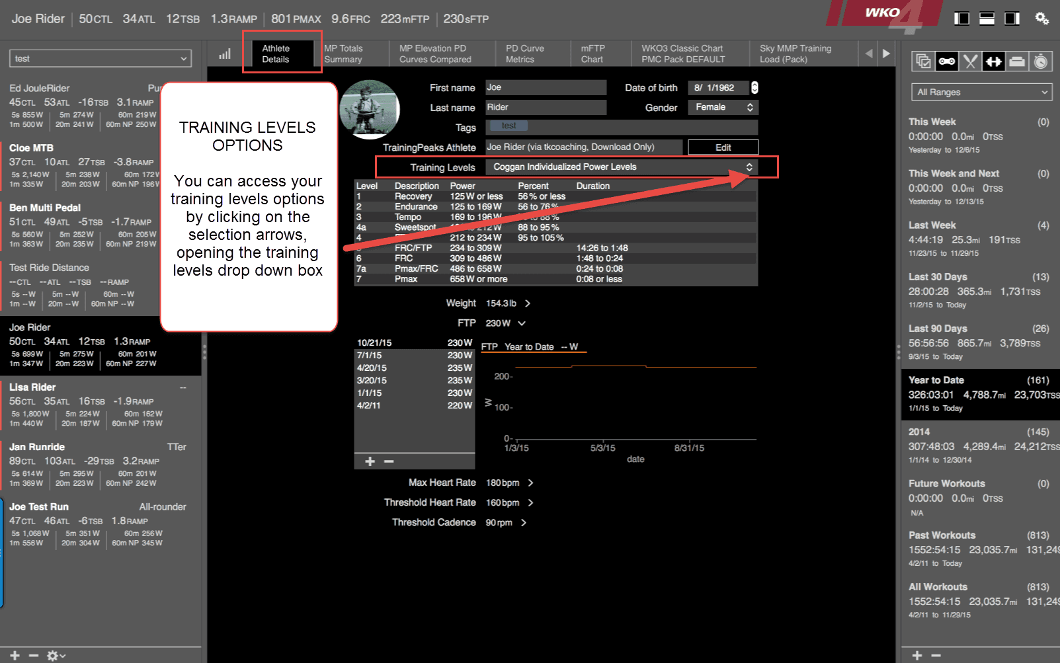The image size is (1060, 663).
Task: Select the Last 30 Days range
Action: [x=979, y=290]
